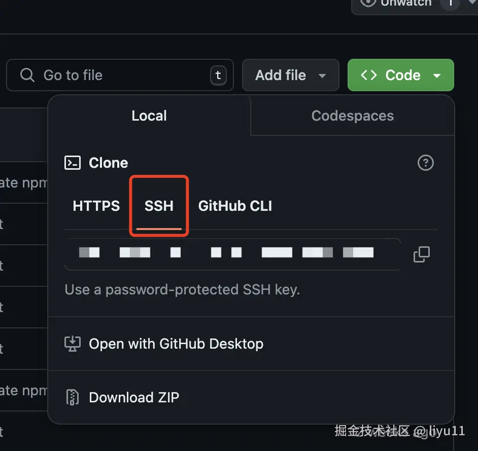Click the terminal icon beside Clone
The height and width of the screenshot is (451, 478).
point(73,163)
